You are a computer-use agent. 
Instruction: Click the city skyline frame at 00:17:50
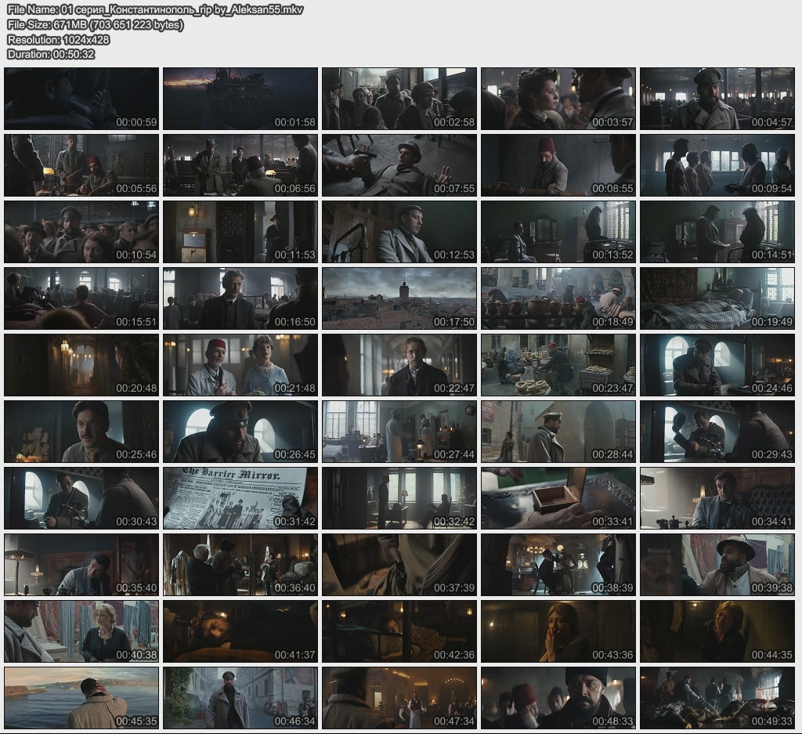tap(399, 298)
